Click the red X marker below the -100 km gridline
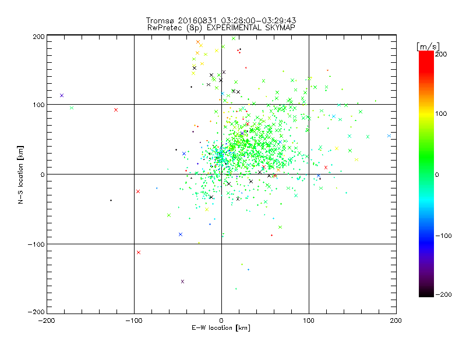Viewport: 466px width, 349px height. (x=139, y=252)
